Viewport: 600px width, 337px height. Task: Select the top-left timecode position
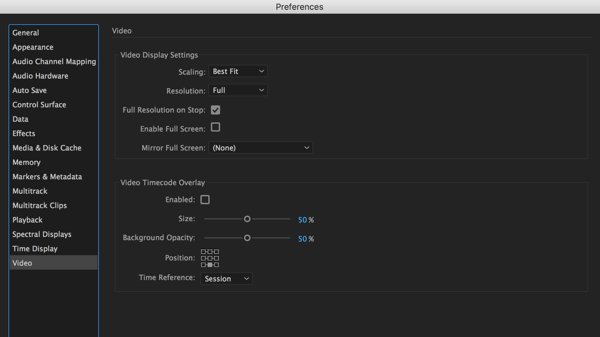[203, 251]
